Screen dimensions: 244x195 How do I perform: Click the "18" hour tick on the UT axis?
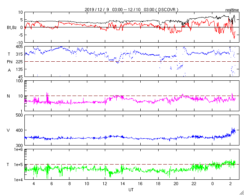(x=159, y=184)
